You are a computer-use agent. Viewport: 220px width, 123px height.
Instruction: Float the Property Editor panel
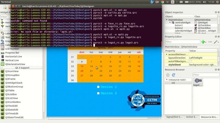pyautogui.click(x=216, y=37)
